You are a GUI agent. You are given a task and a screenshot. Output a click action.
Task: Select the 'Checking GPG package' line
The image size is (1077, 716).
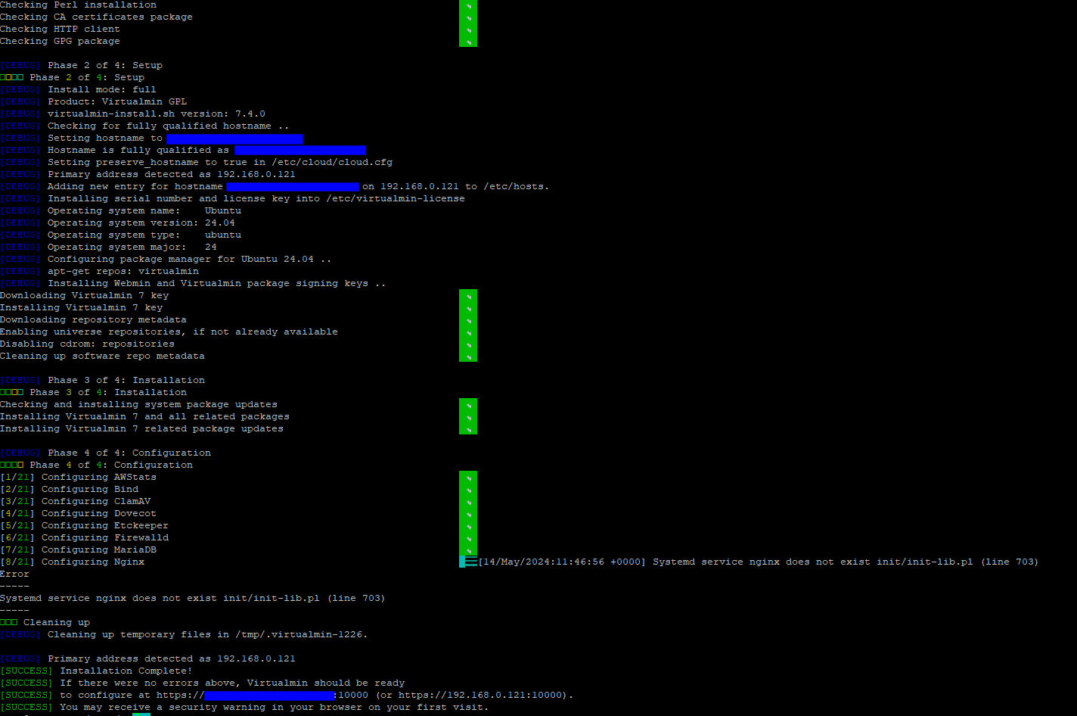60,41
